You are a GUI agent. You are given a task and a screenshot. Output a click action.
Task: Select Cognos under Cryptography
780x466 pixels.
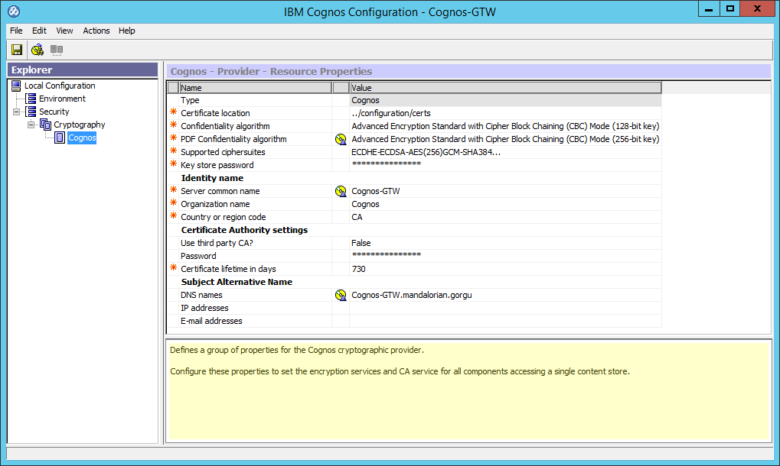point(82,138)
